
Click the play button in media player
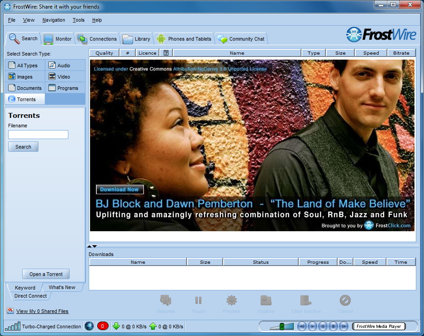(313, 326)
